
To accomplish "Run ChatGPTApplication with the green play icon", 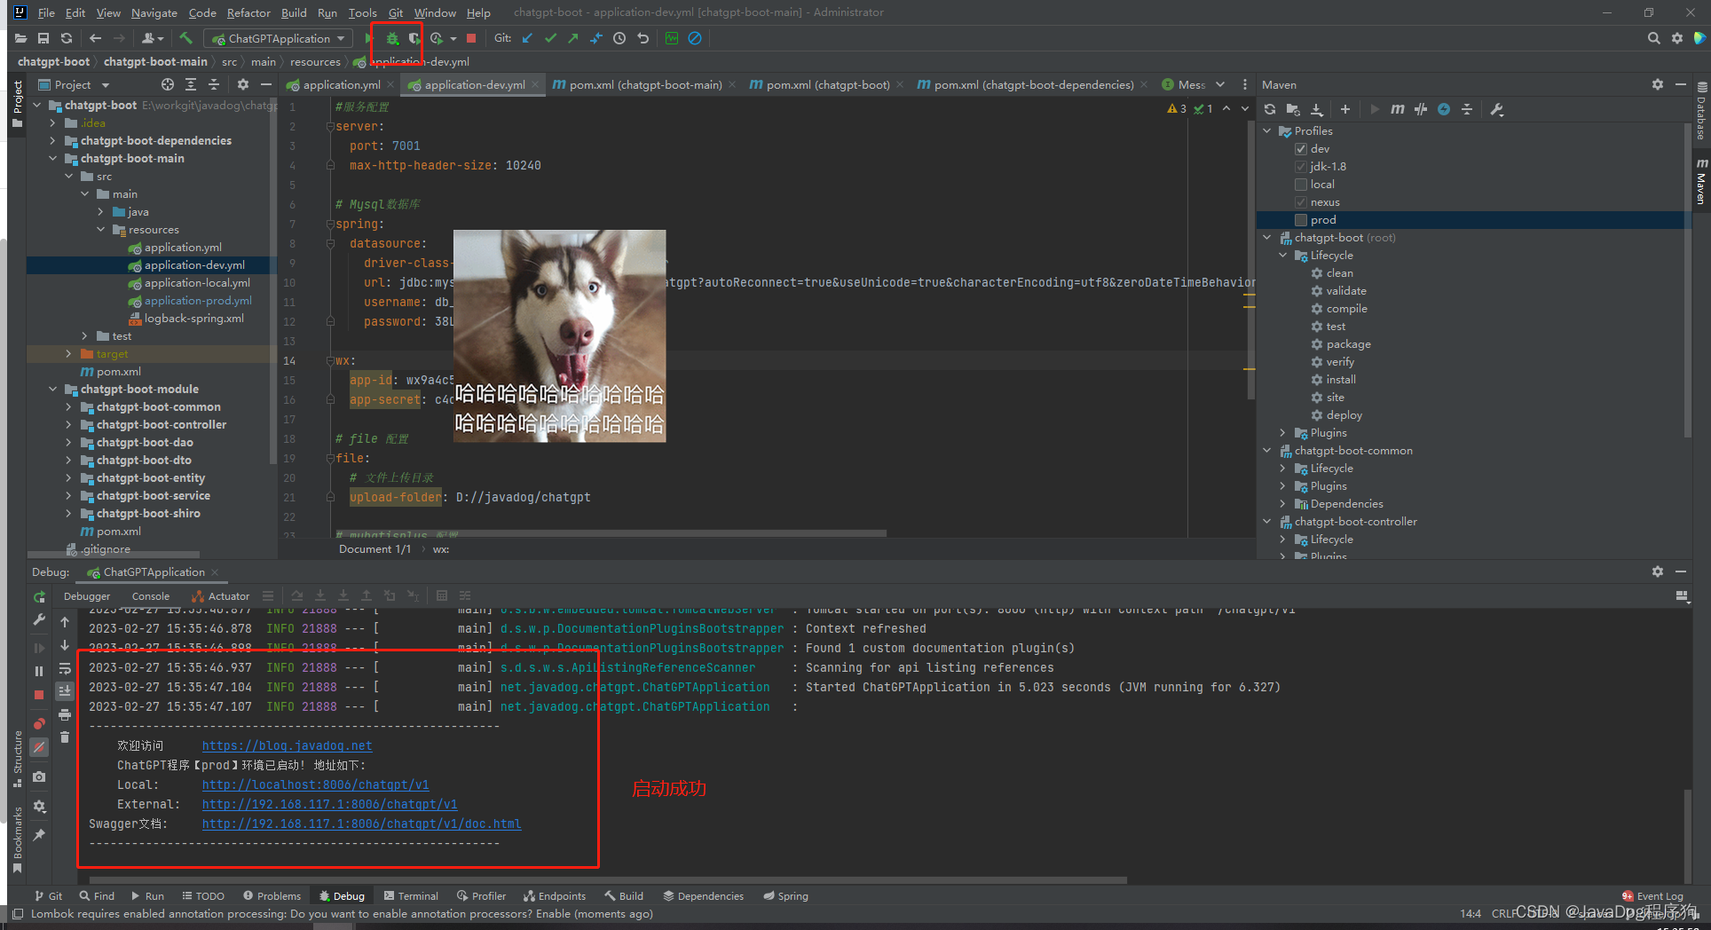I will click(369, 38).
